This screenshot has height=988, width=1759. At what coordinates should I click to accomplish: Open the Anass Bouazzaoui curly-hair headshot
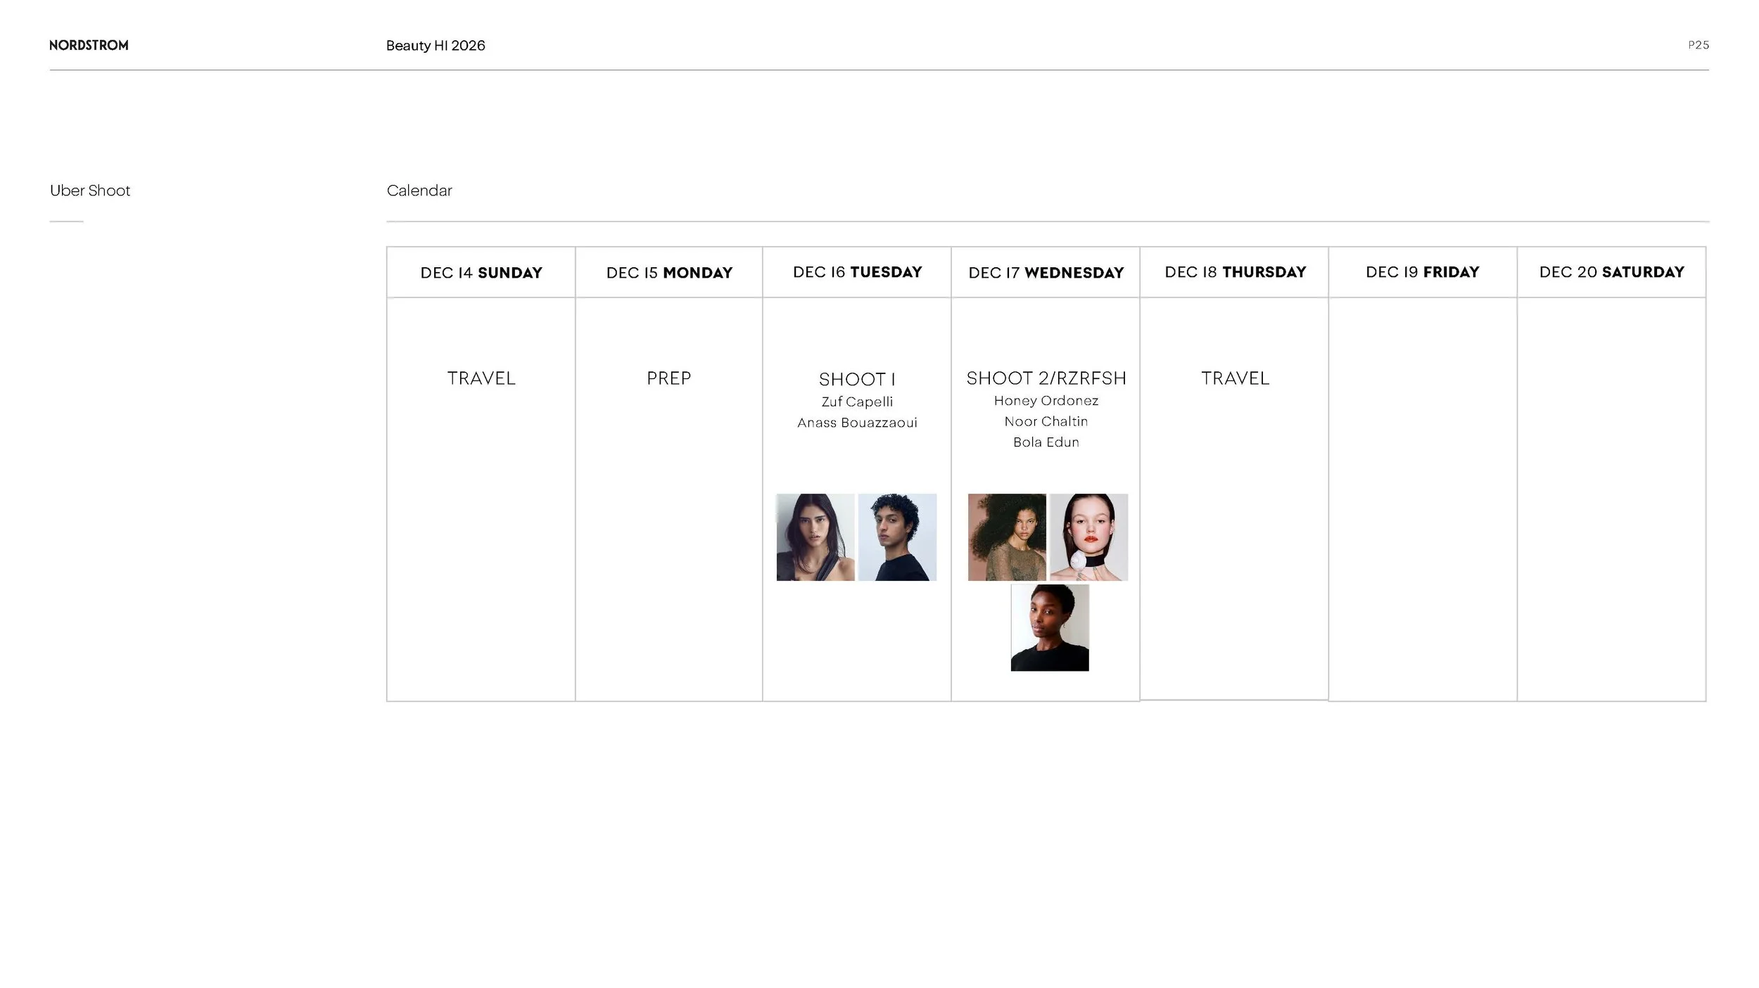(897, 537)
